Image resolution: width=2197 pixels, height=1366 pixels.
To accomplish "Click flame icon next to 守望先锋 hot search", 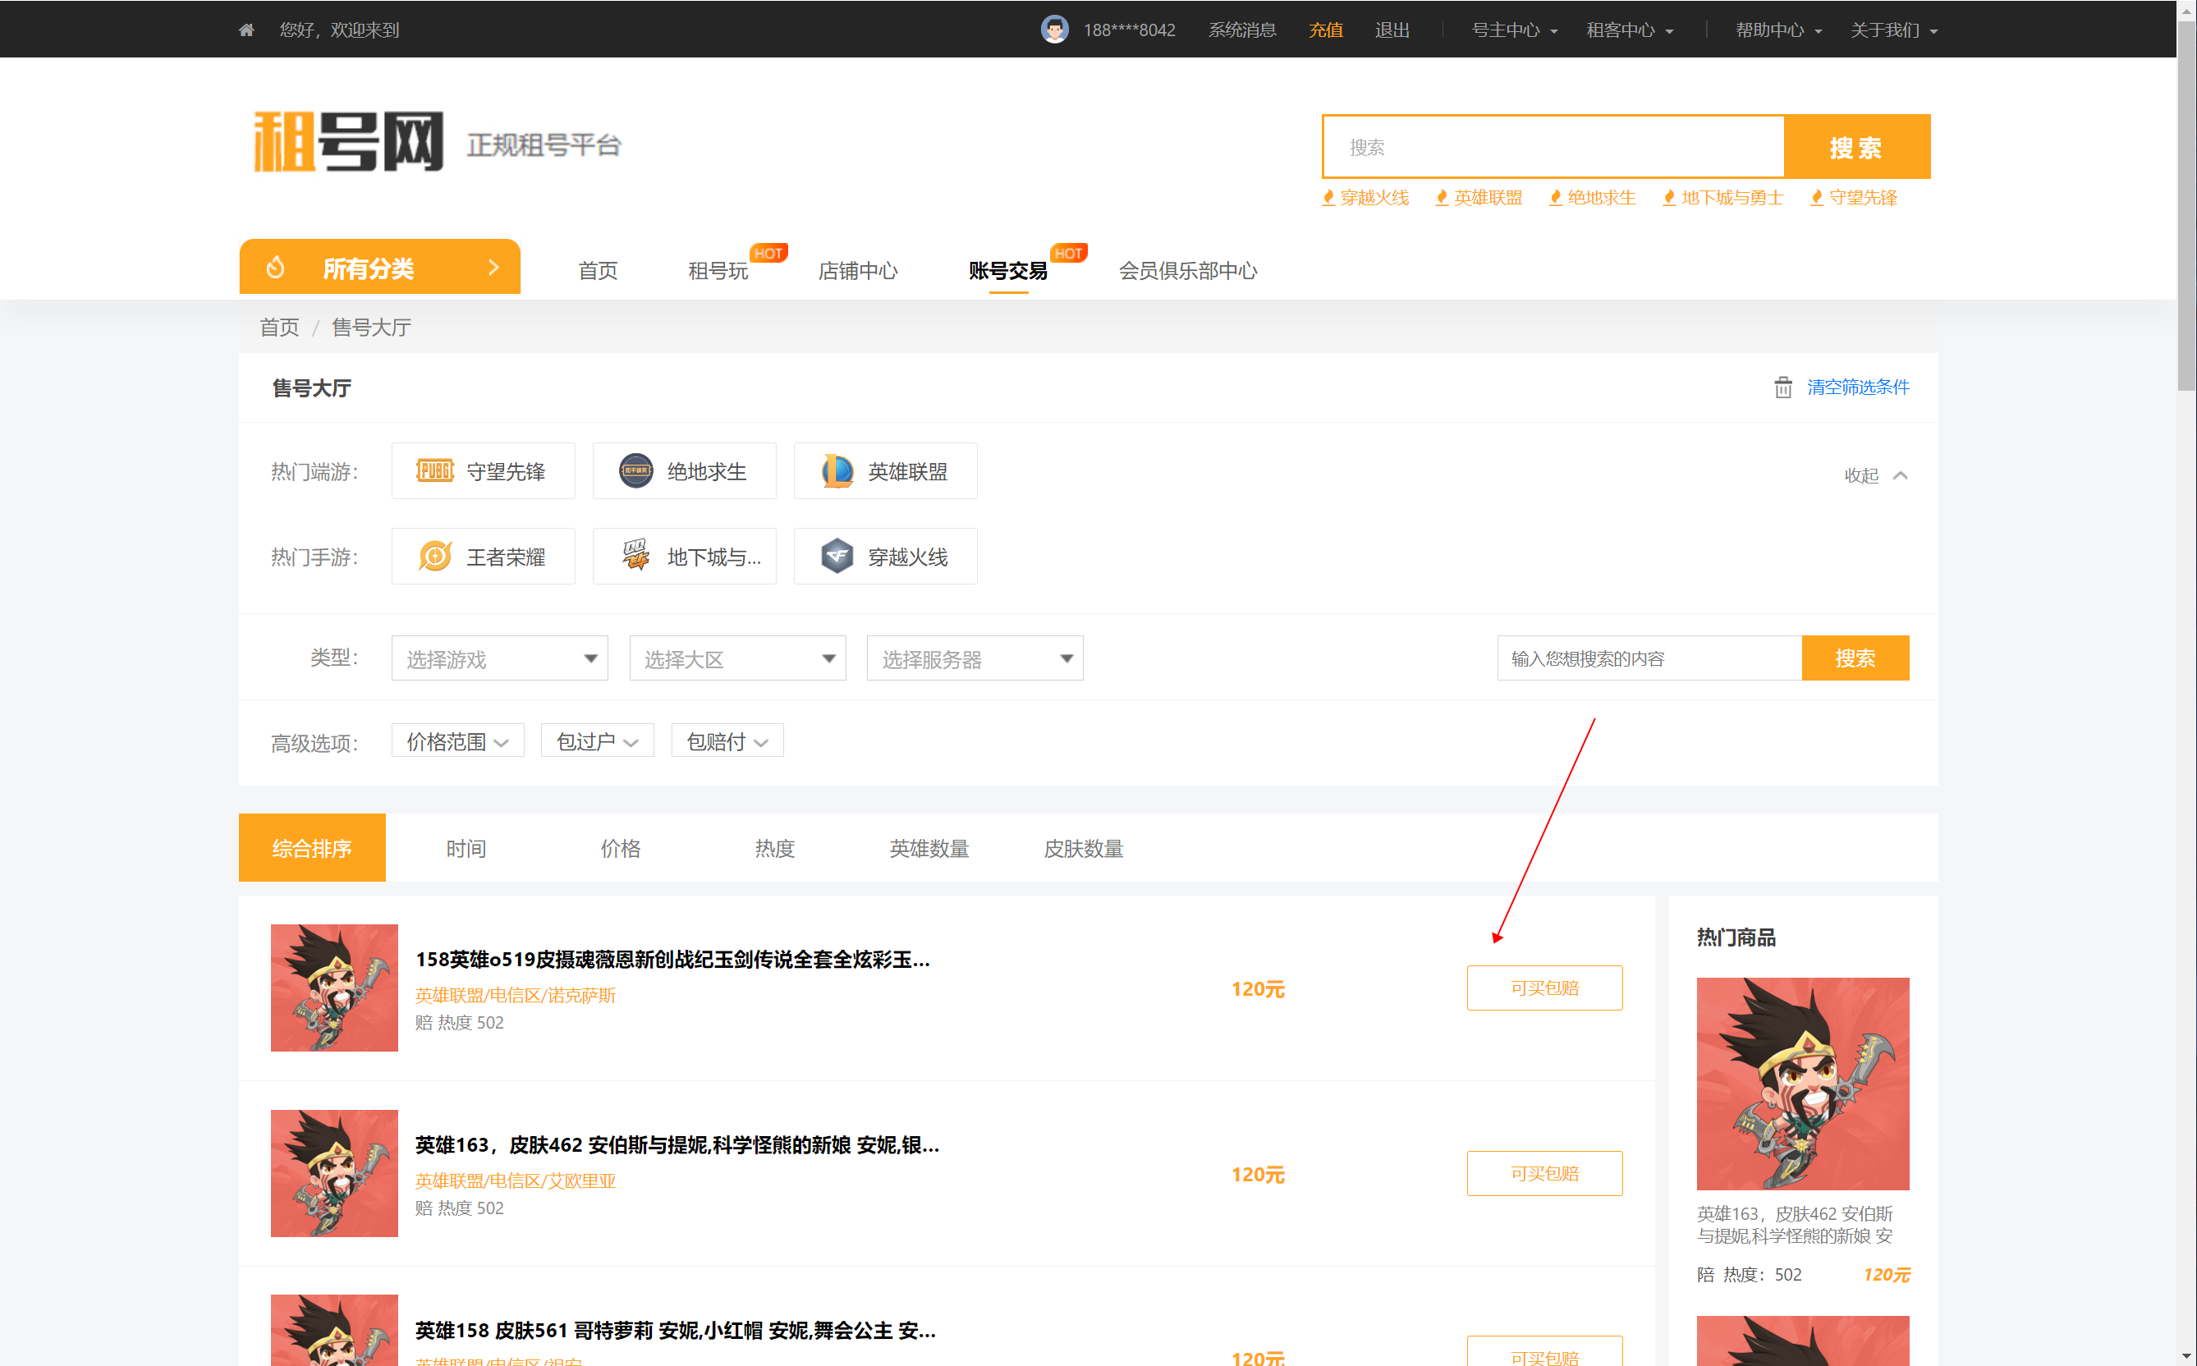I will point(1817,198).
